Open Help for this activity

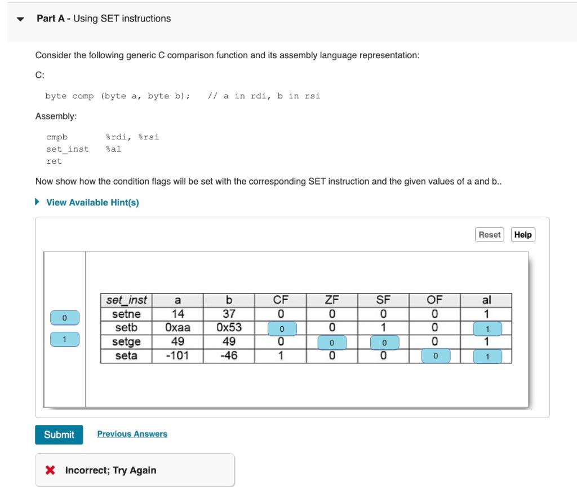(x=523, y=235)
